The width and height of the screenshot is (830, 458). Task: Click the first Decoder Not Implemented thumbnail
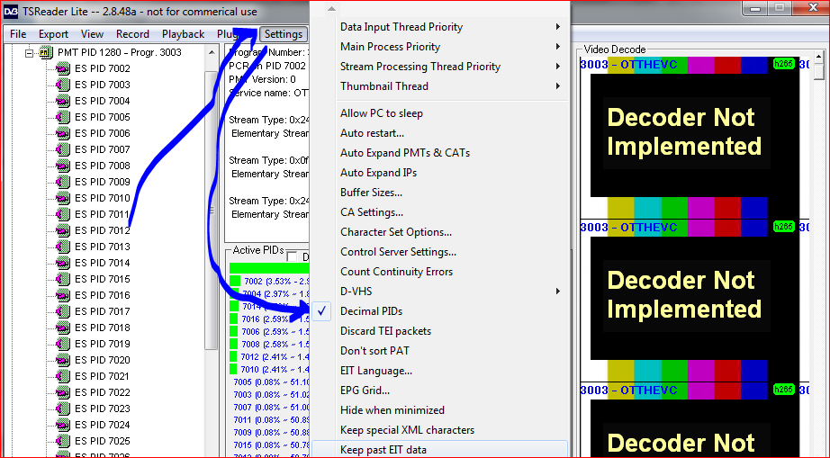tap(684, 132)
